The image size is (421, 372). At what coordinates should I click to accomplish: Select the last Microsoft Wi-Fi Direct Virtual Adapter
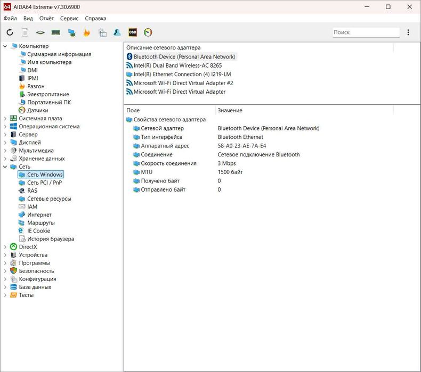point(180,92)
